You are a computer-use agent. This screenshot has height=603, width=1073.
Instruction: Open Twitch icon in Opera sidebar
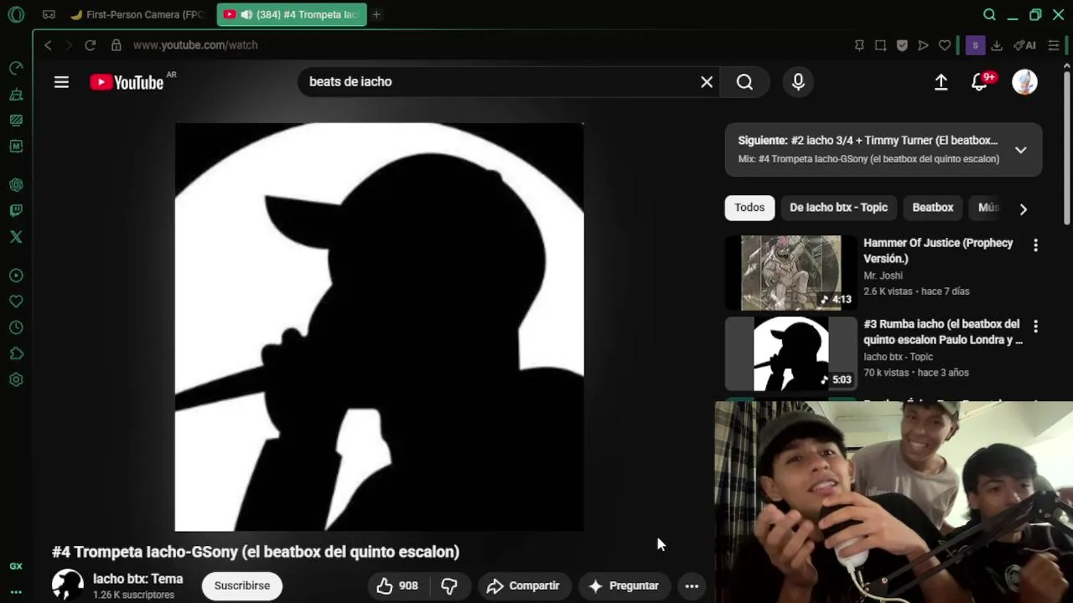(16, 210)
